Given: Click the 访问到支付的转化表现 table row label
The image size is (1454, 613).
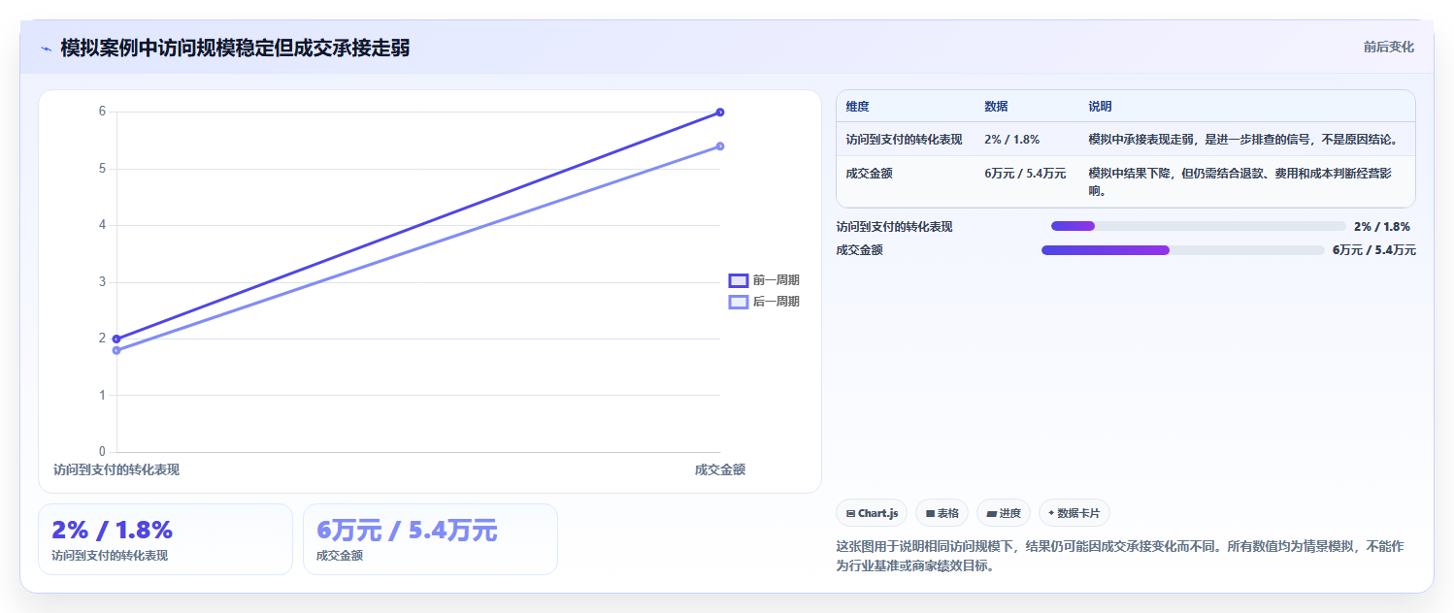Looking at the screenshot, I should [x=904, y=140].
